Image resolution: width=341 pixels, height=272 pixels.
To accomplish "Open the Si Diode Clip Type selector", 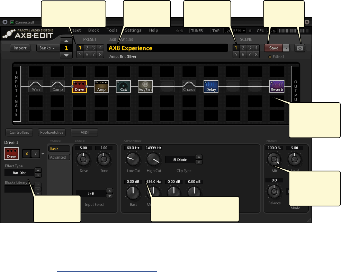I will [180, 160].
